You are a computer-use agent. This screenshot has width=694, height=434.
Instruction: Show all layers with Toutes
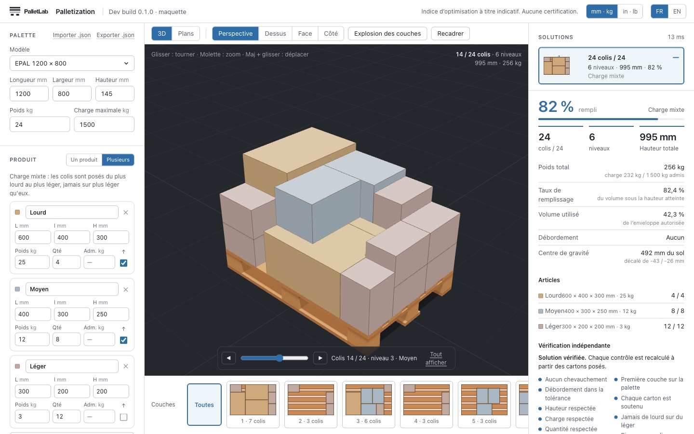coord(204,405)
